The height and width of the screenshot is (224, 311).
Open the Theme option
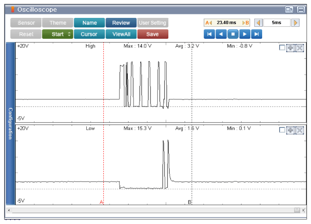coord(58,23)
